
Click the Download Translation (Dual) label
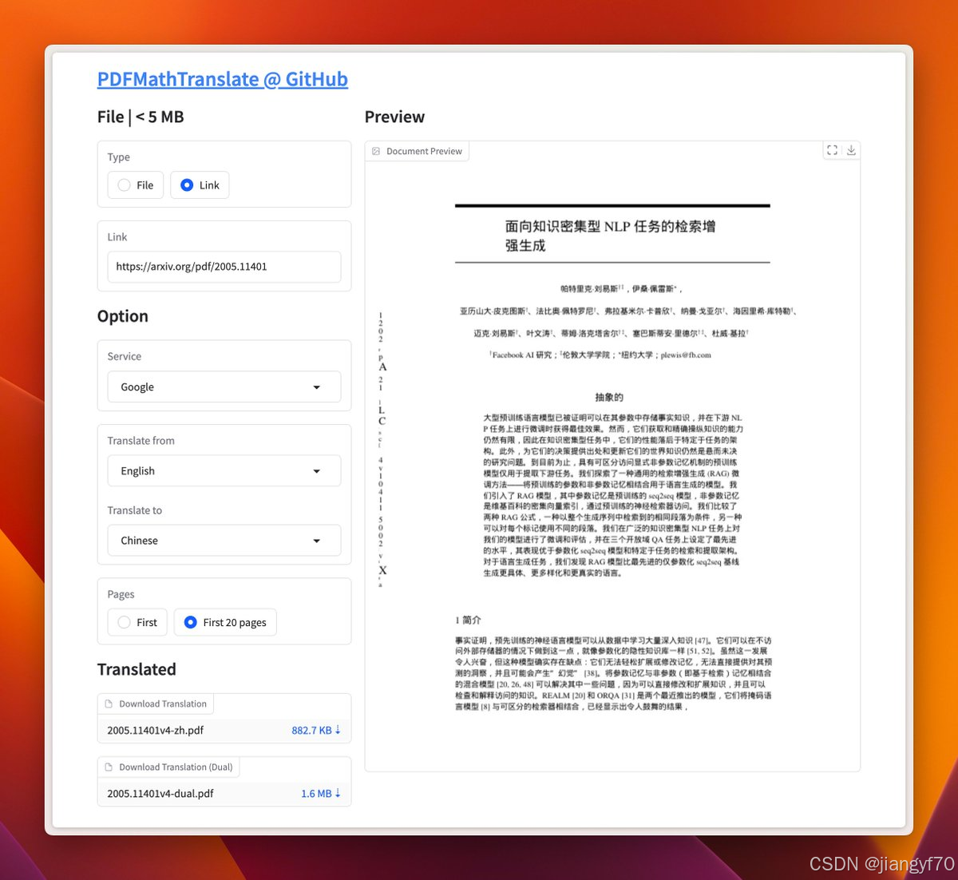(176, 767)
